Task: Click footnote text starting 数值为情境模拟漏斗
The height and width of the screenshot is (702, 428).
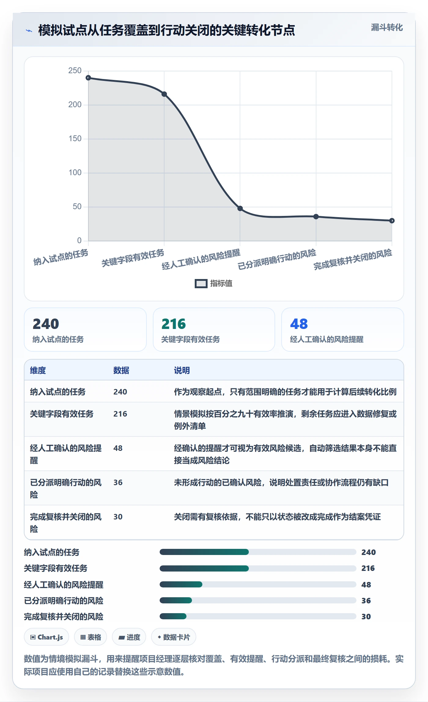Action: pos(214,665)
